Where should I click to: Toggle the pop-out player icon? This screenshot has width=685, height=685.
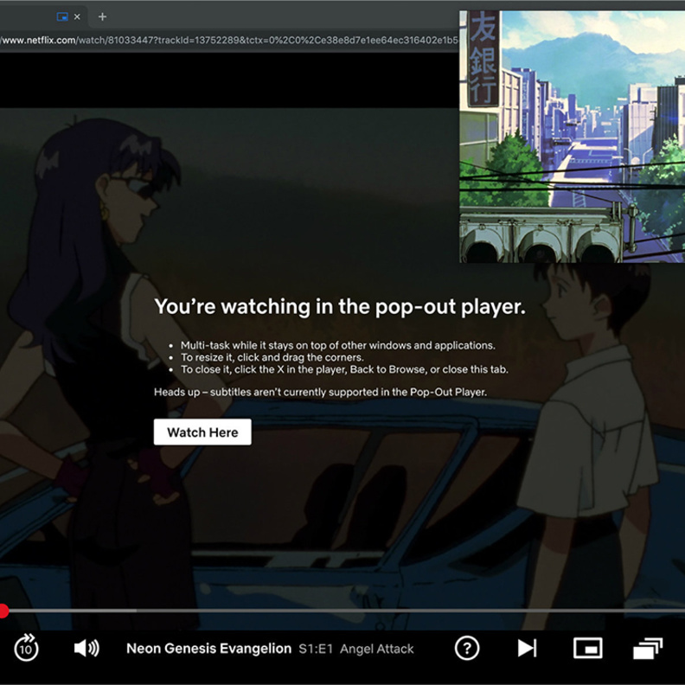click(587, 648)
